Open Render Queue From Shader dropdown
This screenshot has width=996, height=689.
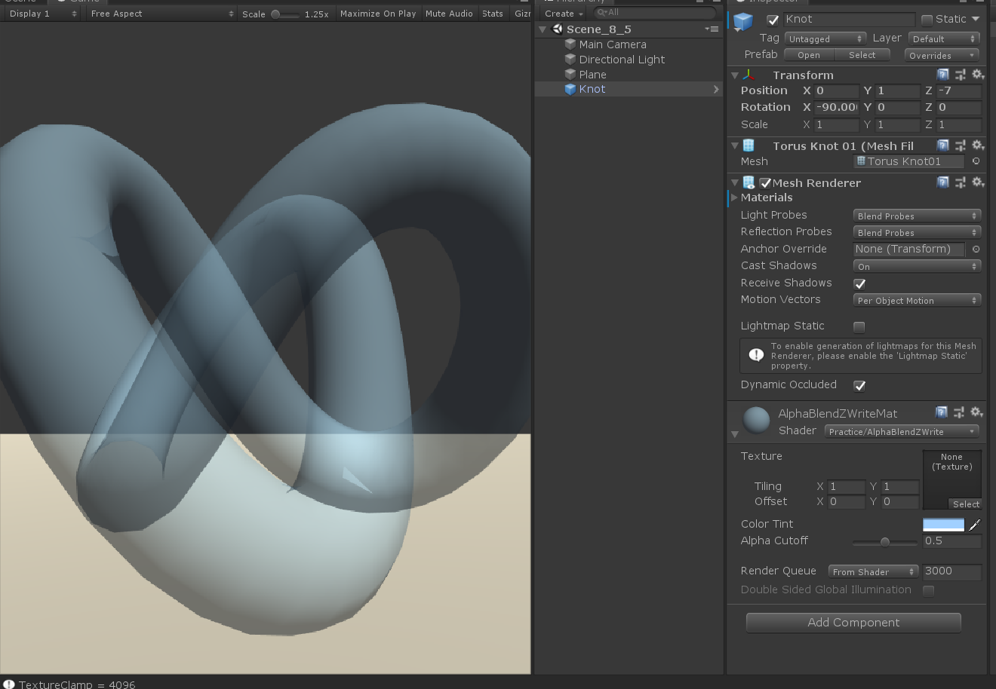[x=873, y=571]
